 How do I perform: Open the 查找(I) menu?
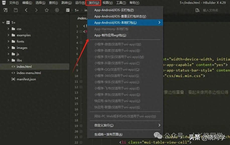(53, 3)
